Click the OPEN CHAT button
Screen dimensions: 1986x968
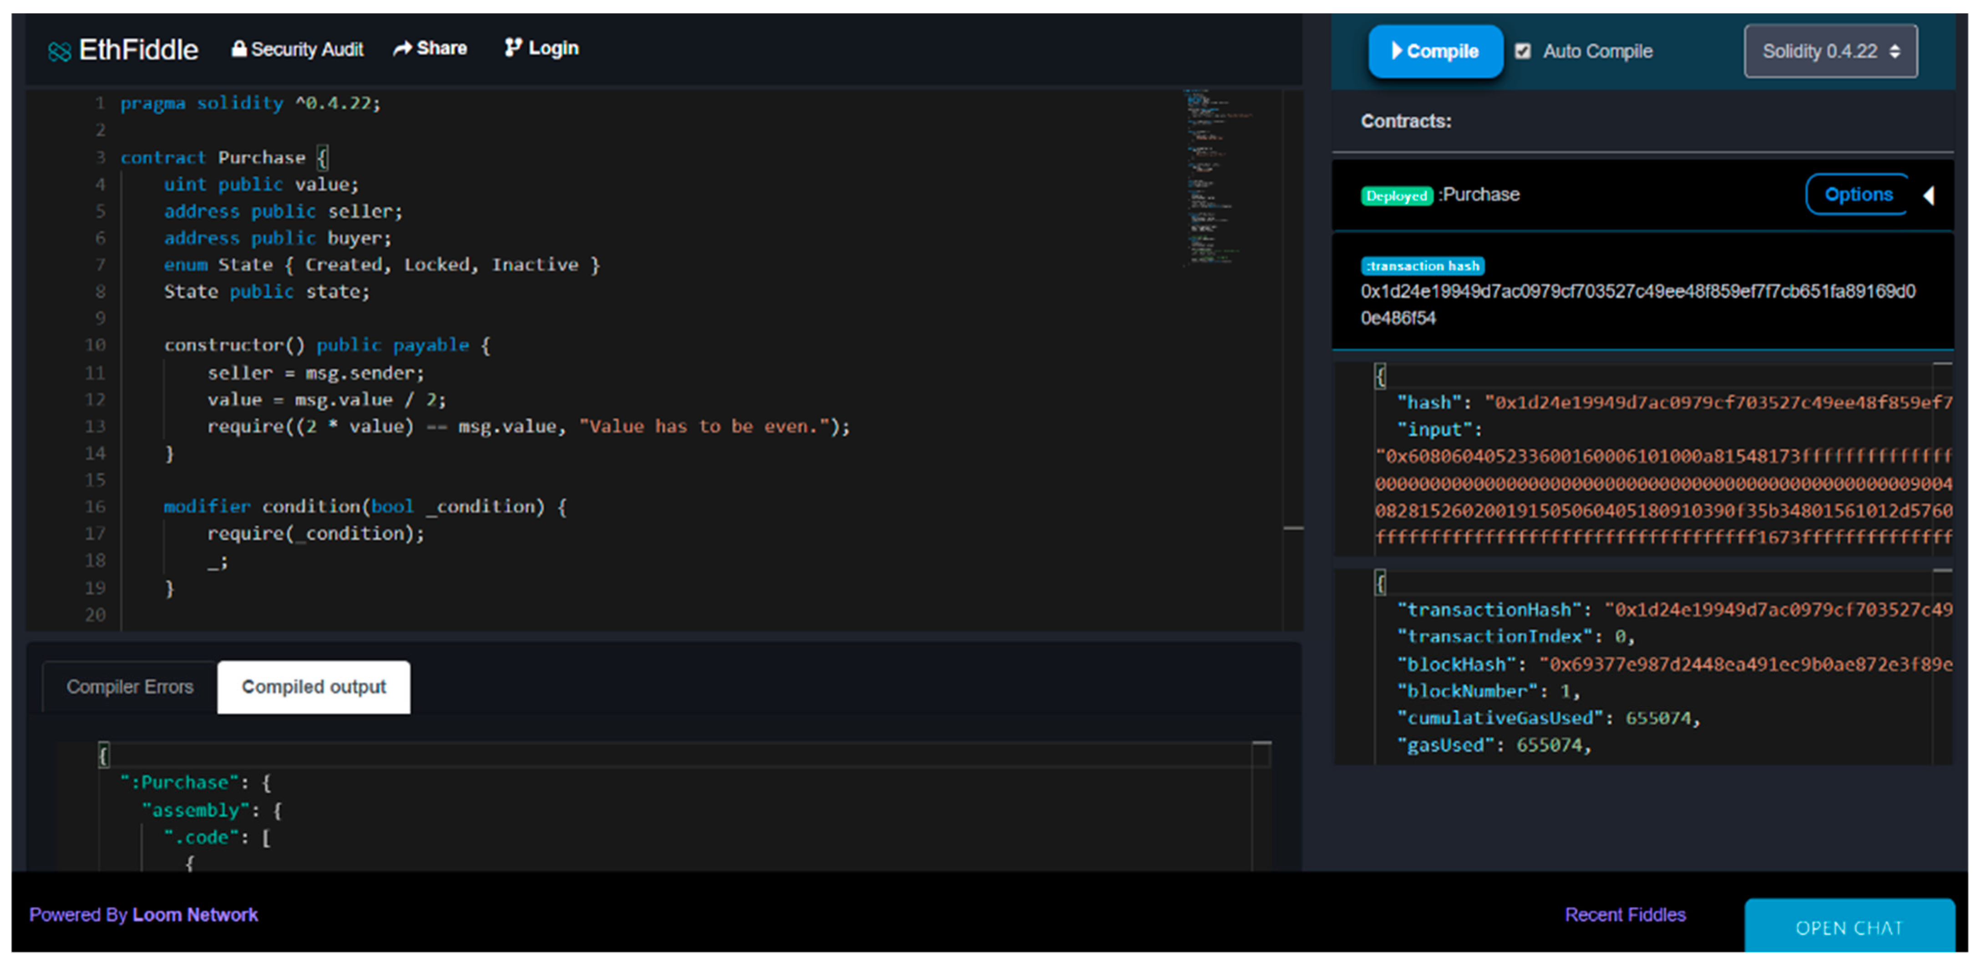coord(1849,927)
